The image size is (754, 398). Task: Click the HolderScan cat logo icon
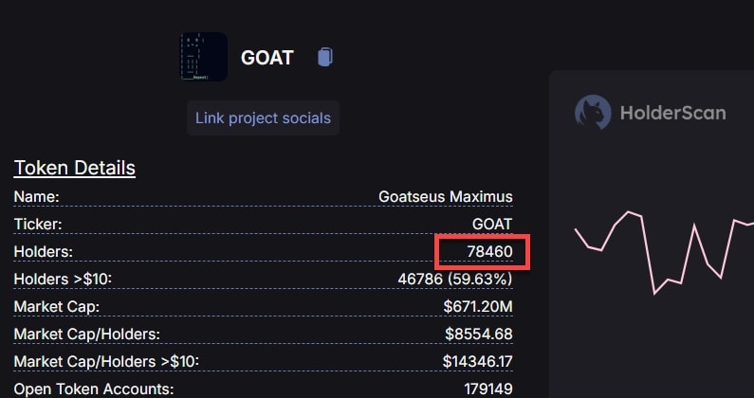pyautogui.click(x=592, y=113)
